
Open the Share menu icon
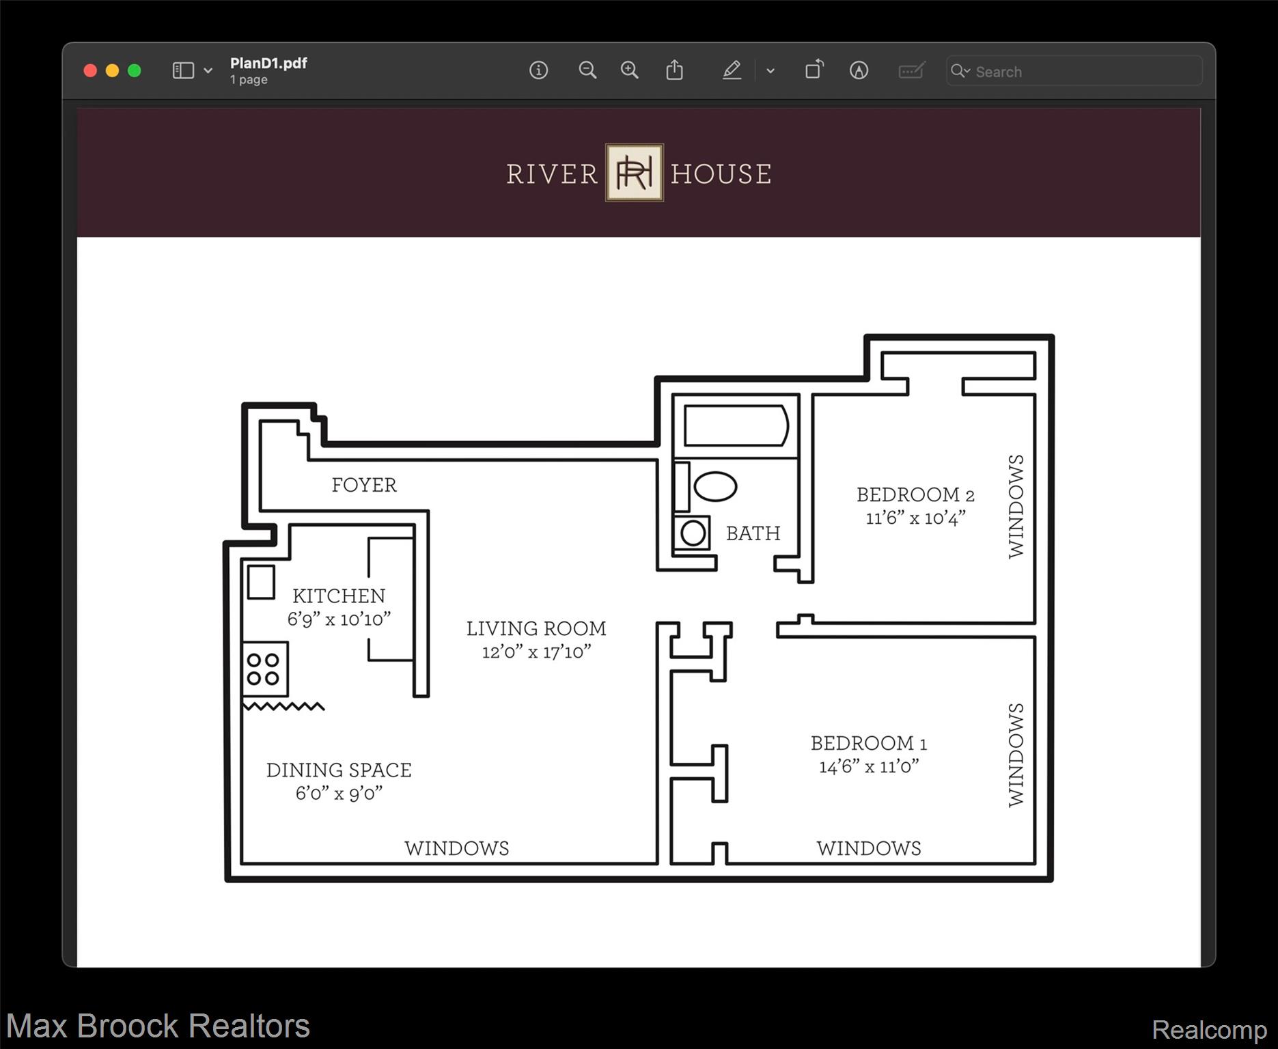coord(674,70)
